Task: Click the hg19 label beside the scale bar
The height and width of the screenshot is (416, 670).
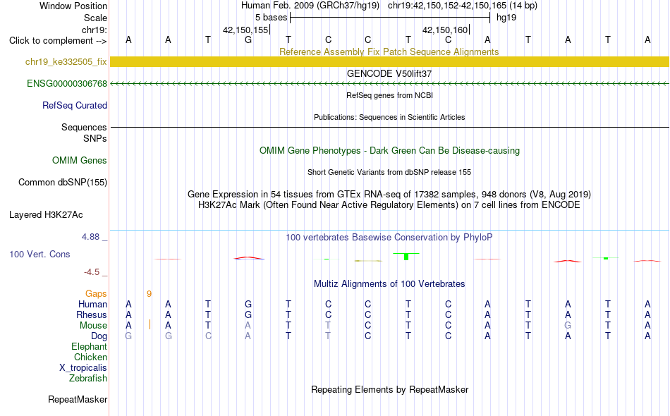Action: click(506, 18)
